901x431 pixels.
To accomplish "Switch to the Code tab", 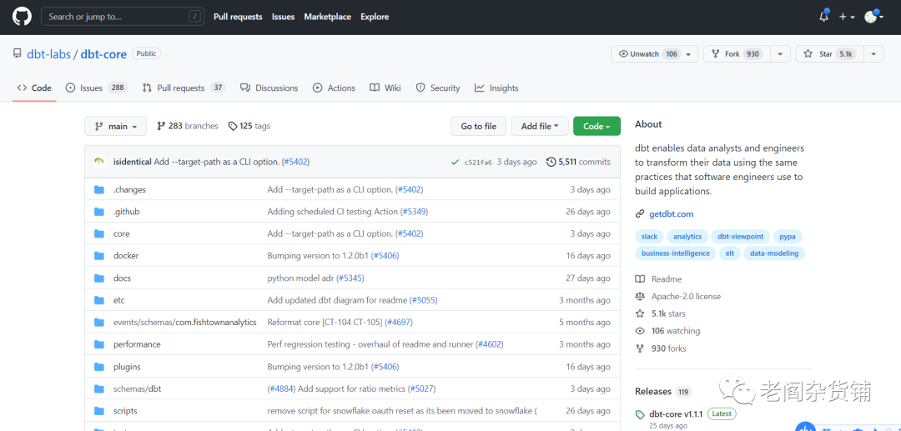I will [34, 88].
